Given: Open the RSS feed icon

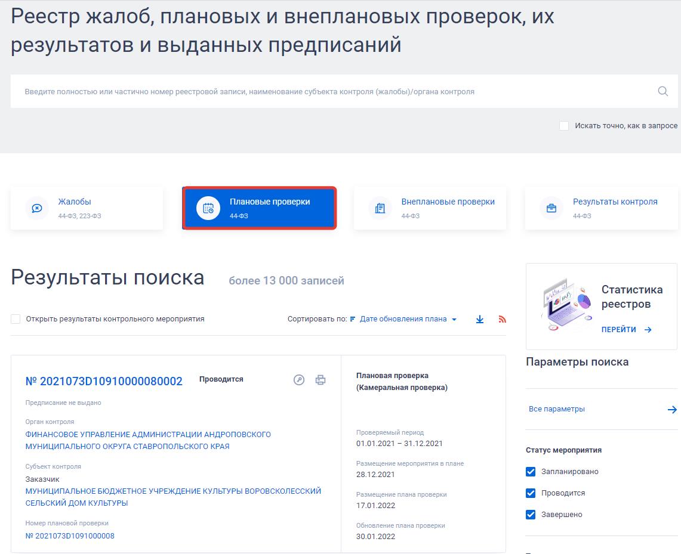Looking at the screenshot, I should click(x=502, y=319).
